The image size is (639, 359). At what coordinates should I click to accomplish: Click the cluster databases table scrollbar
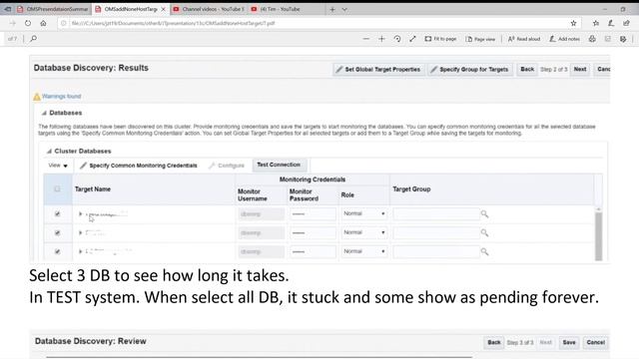click(599, 235)
